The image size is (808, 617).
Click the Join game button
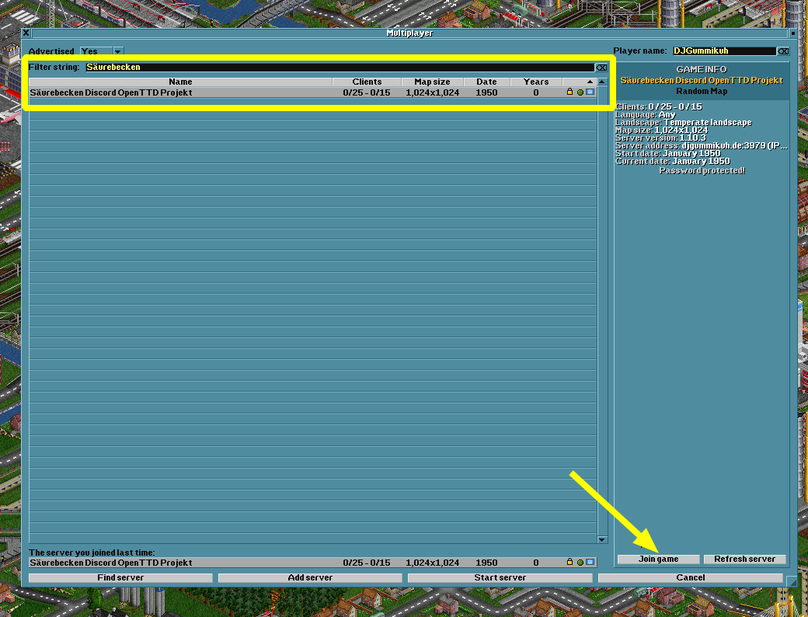coord(659,559)
